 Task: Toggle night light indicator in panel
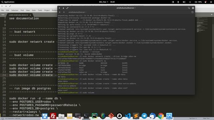coord(173,2)
